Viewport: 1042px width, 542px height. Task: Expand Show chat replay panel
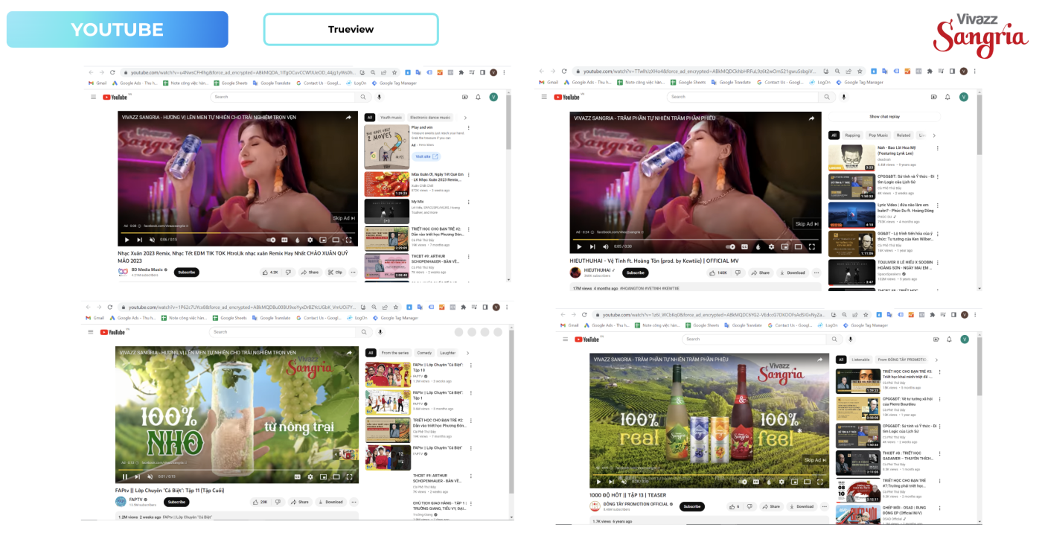884,117
